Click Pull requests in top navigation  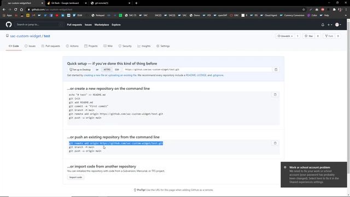(x=74, y=25)
